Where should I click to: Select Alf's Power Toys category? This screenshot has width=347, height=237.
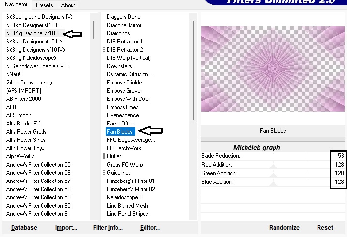pos(25,148)
